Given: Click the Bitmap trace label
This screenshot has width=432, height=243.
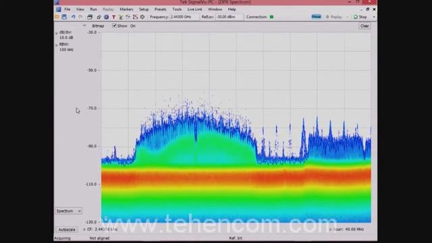Looking at the screenshot, I should [98, 26].
